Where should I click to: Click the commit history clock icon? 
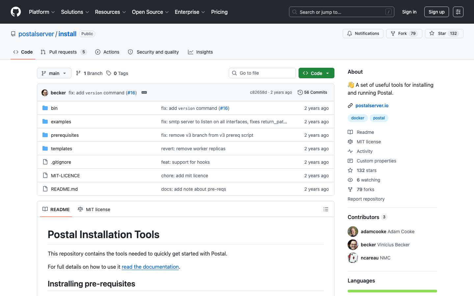(x=300, y=92)
